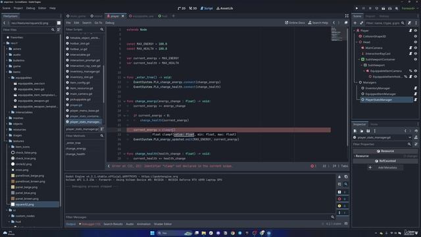Switch to the 3D workspace
The image size is (421, 237).
tap(193, 9)
